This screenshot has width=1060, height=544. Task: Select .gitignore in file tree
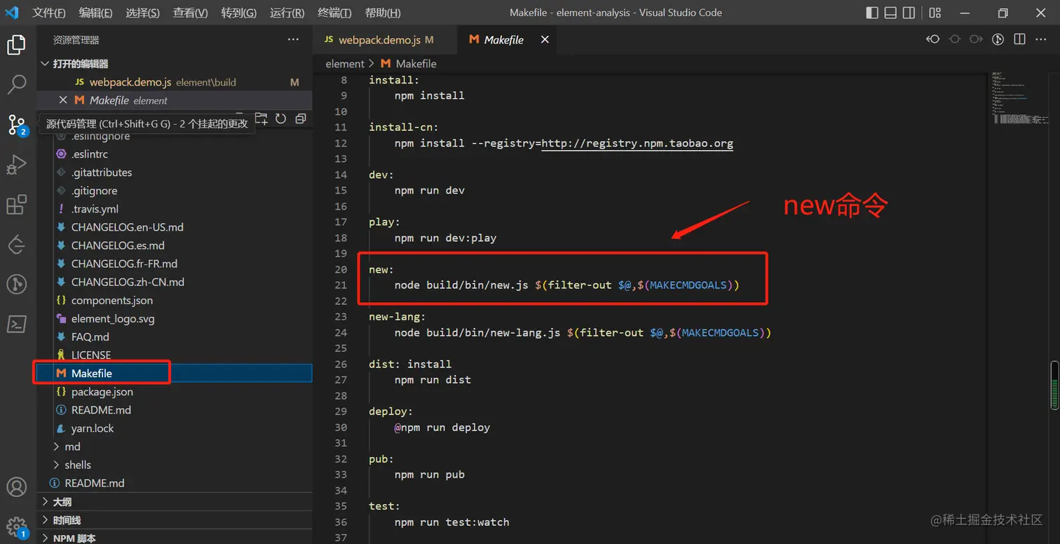tap(175, 191)
